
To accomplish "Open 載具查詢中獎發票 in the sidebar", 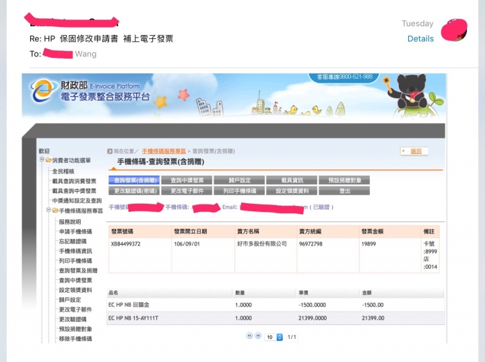I will (x=74, y=191).
